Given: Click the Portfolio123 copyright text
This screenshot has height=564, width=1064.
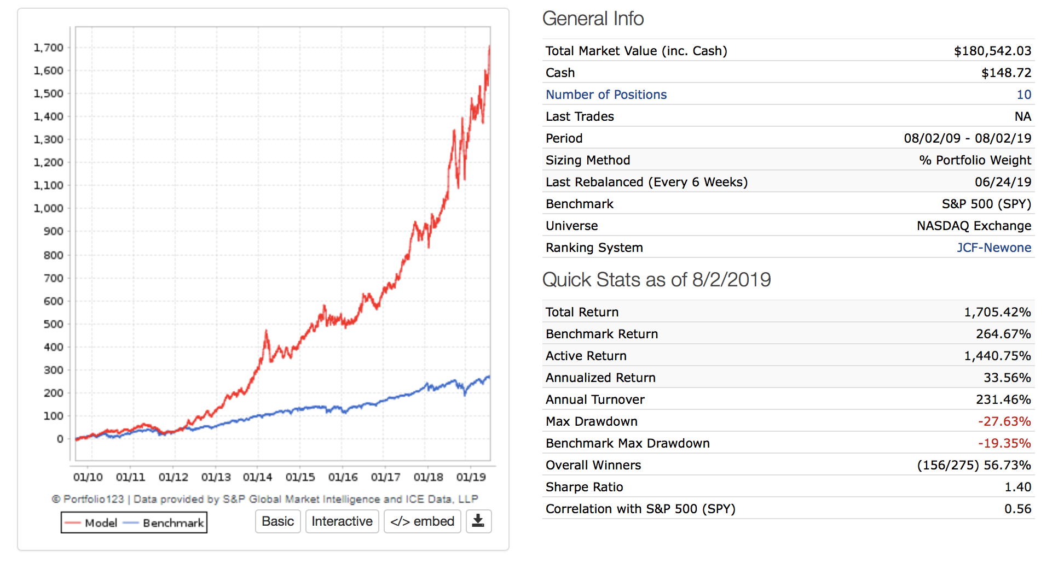Looking at the screenshot, I should pyautogui.click(x=265, y=499).
